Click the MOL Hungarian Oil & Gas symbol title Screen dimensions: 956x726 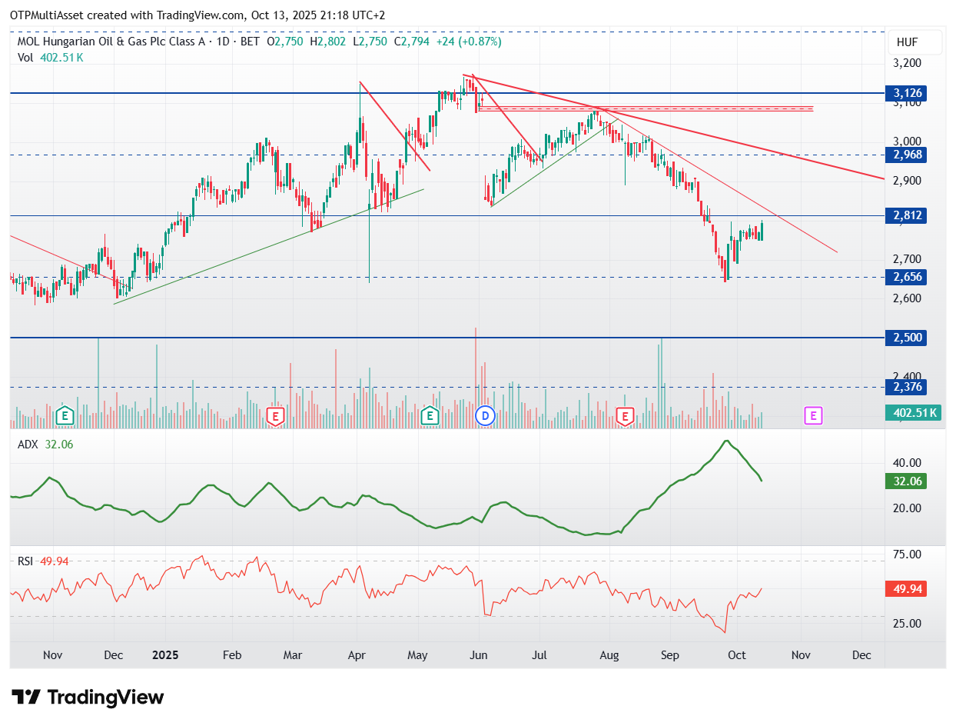pyautogui.click(x=111, y=42)
